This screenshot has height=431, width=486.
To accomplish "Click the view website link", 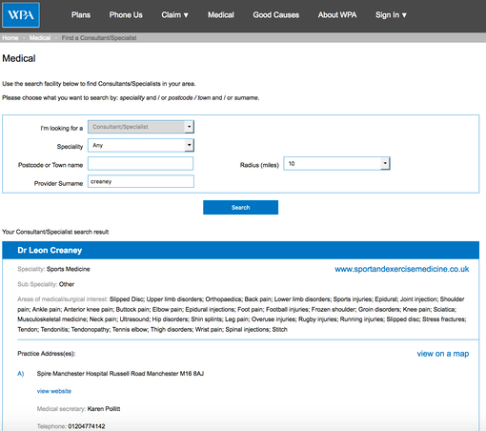I will pos(54,391).
